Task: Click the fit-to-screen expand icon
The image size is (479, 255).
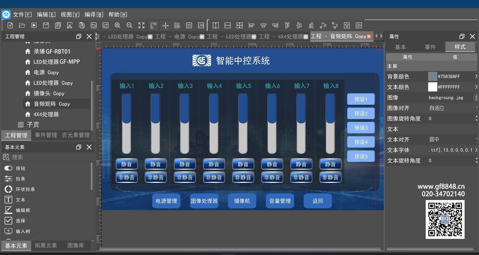Action: point(141,25)
